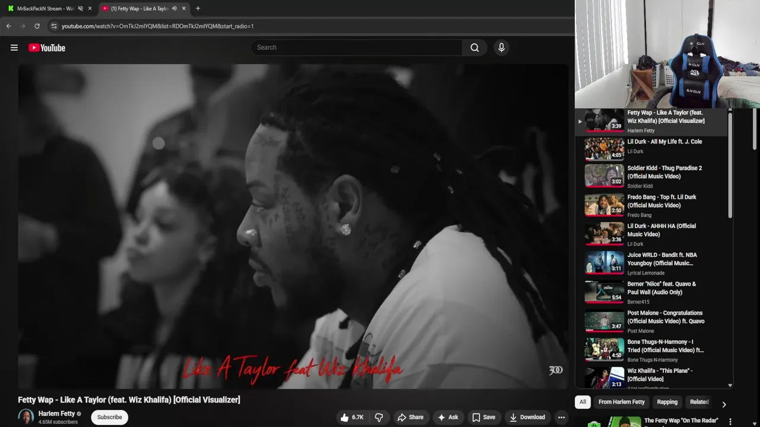This screenshot has height=427, width=760.
Task: Go to YouTube home via logo
Action: click(47, 47)
